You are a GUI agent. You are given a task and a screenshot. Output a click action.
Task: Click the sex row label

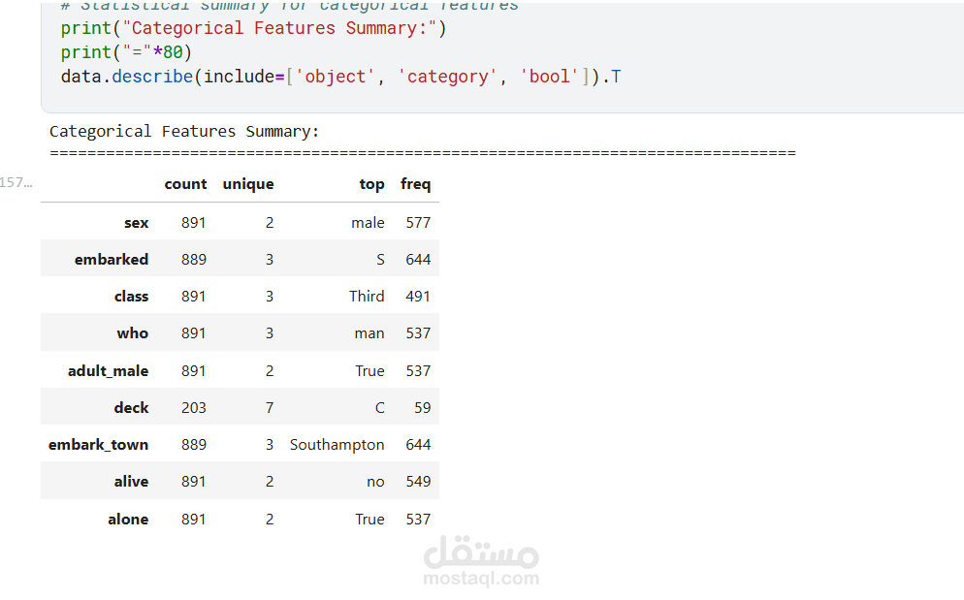tap(137, 223)
